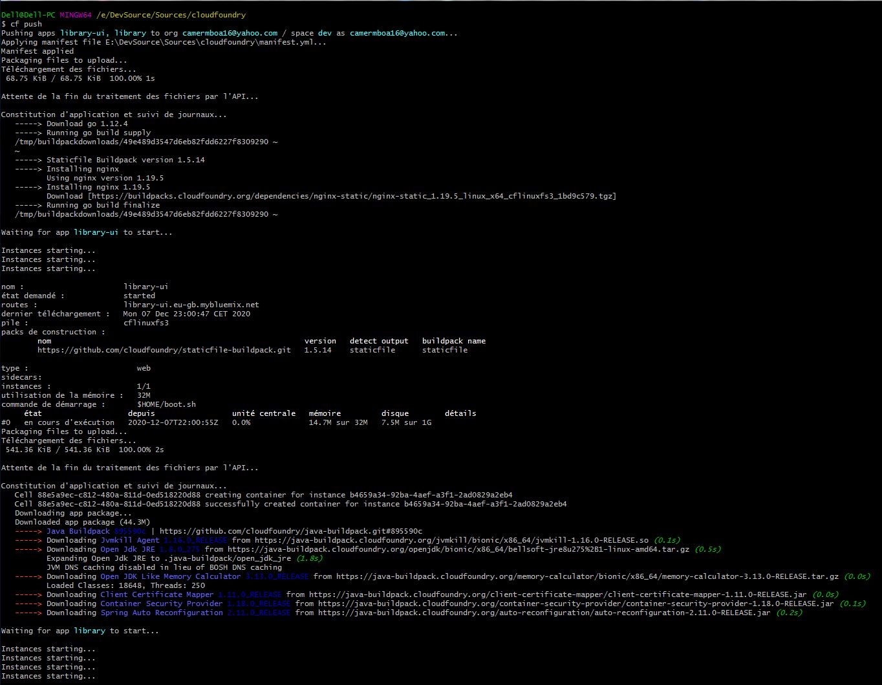Image resolution: width=882 pixels, height=685 pixels.
Task: Click the jvmkill-1.16.0-RELEASE.so download URL
Action: [x=451, y=540]
